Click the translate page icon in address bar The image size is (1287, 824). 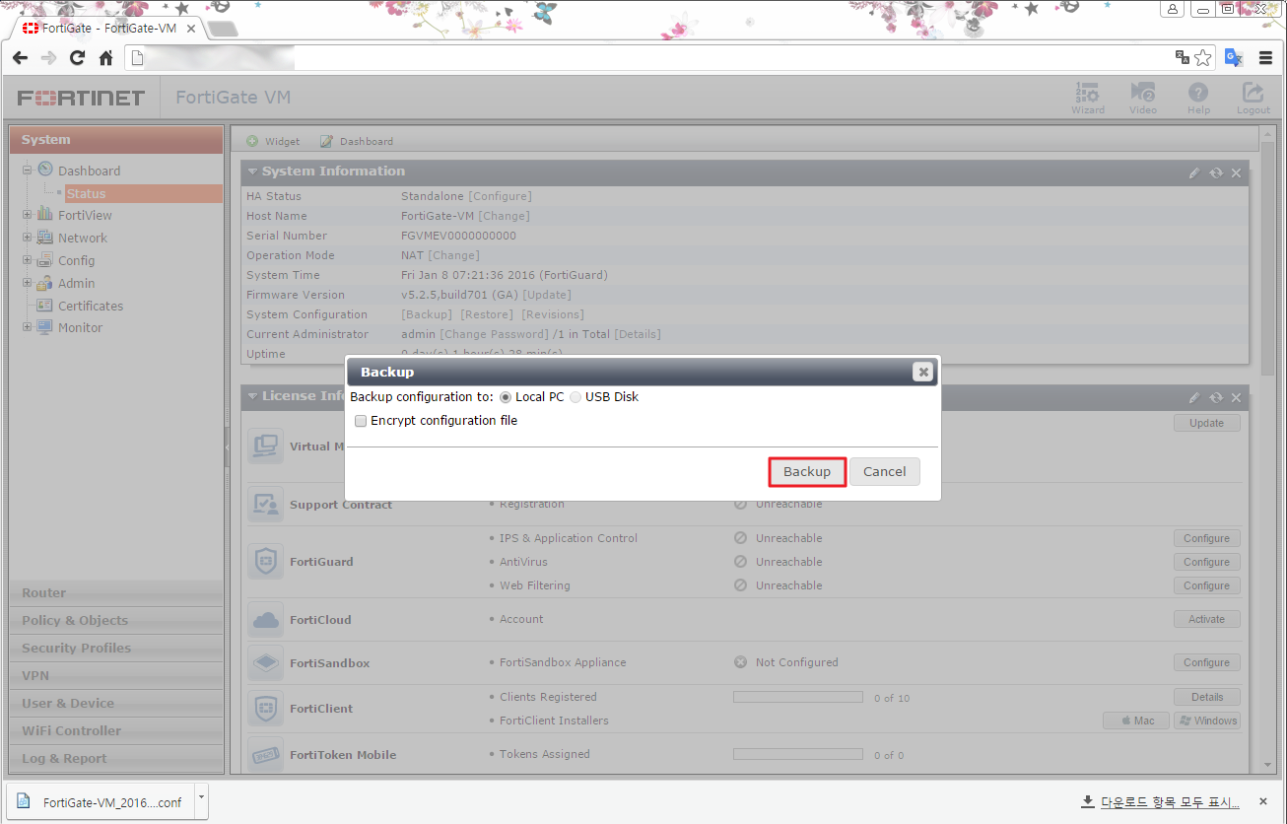[1183, 58]
